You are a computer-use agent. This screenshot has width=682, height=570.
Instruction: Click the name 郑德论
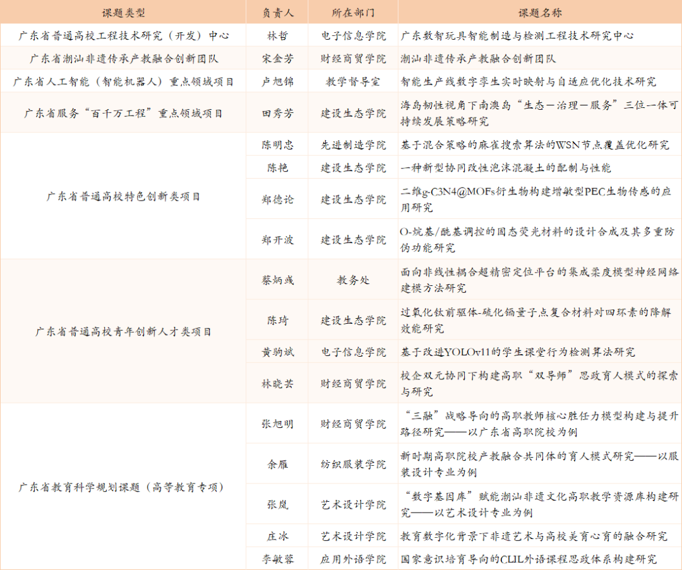277,199
